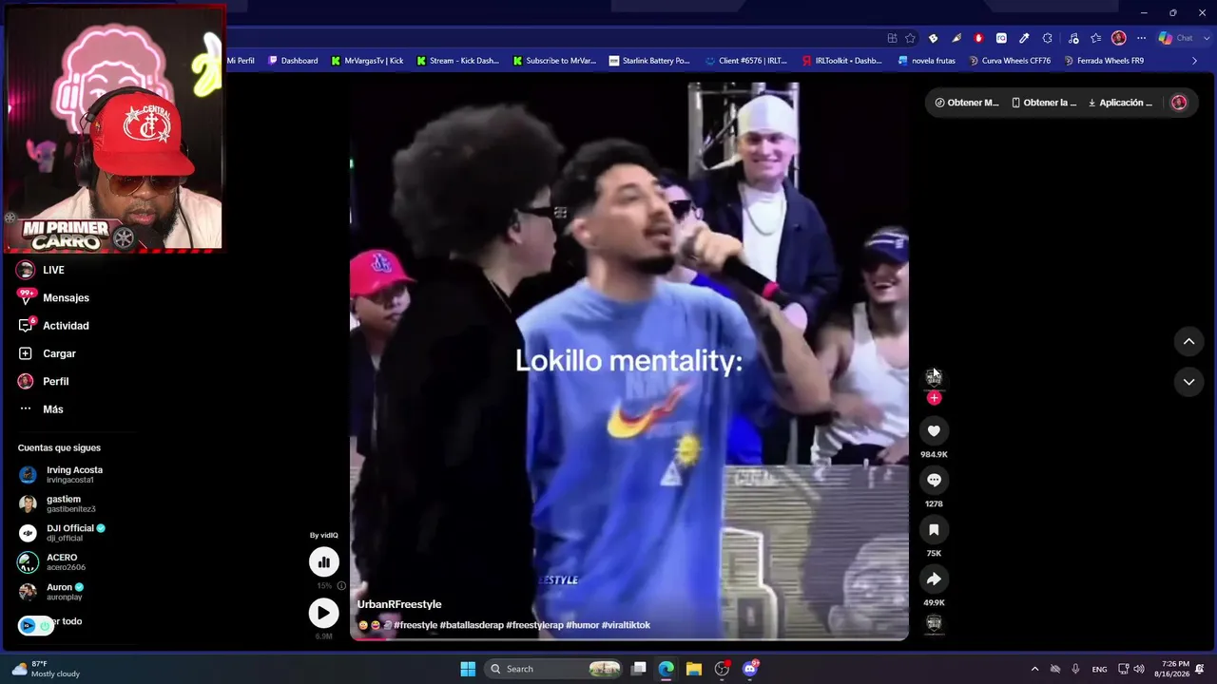The image size is (1217, 684).
Task: Click the #freestylerap hashtag
Action: (534, 625)
